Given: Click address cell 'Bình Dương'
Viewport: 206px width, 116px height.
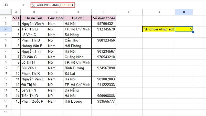Looking at the screenshot, I should [x=78, y=68].
